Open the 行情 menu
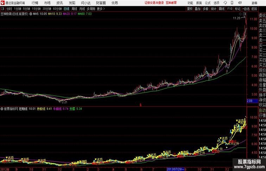Screen dimensions: 266x171 35,3
